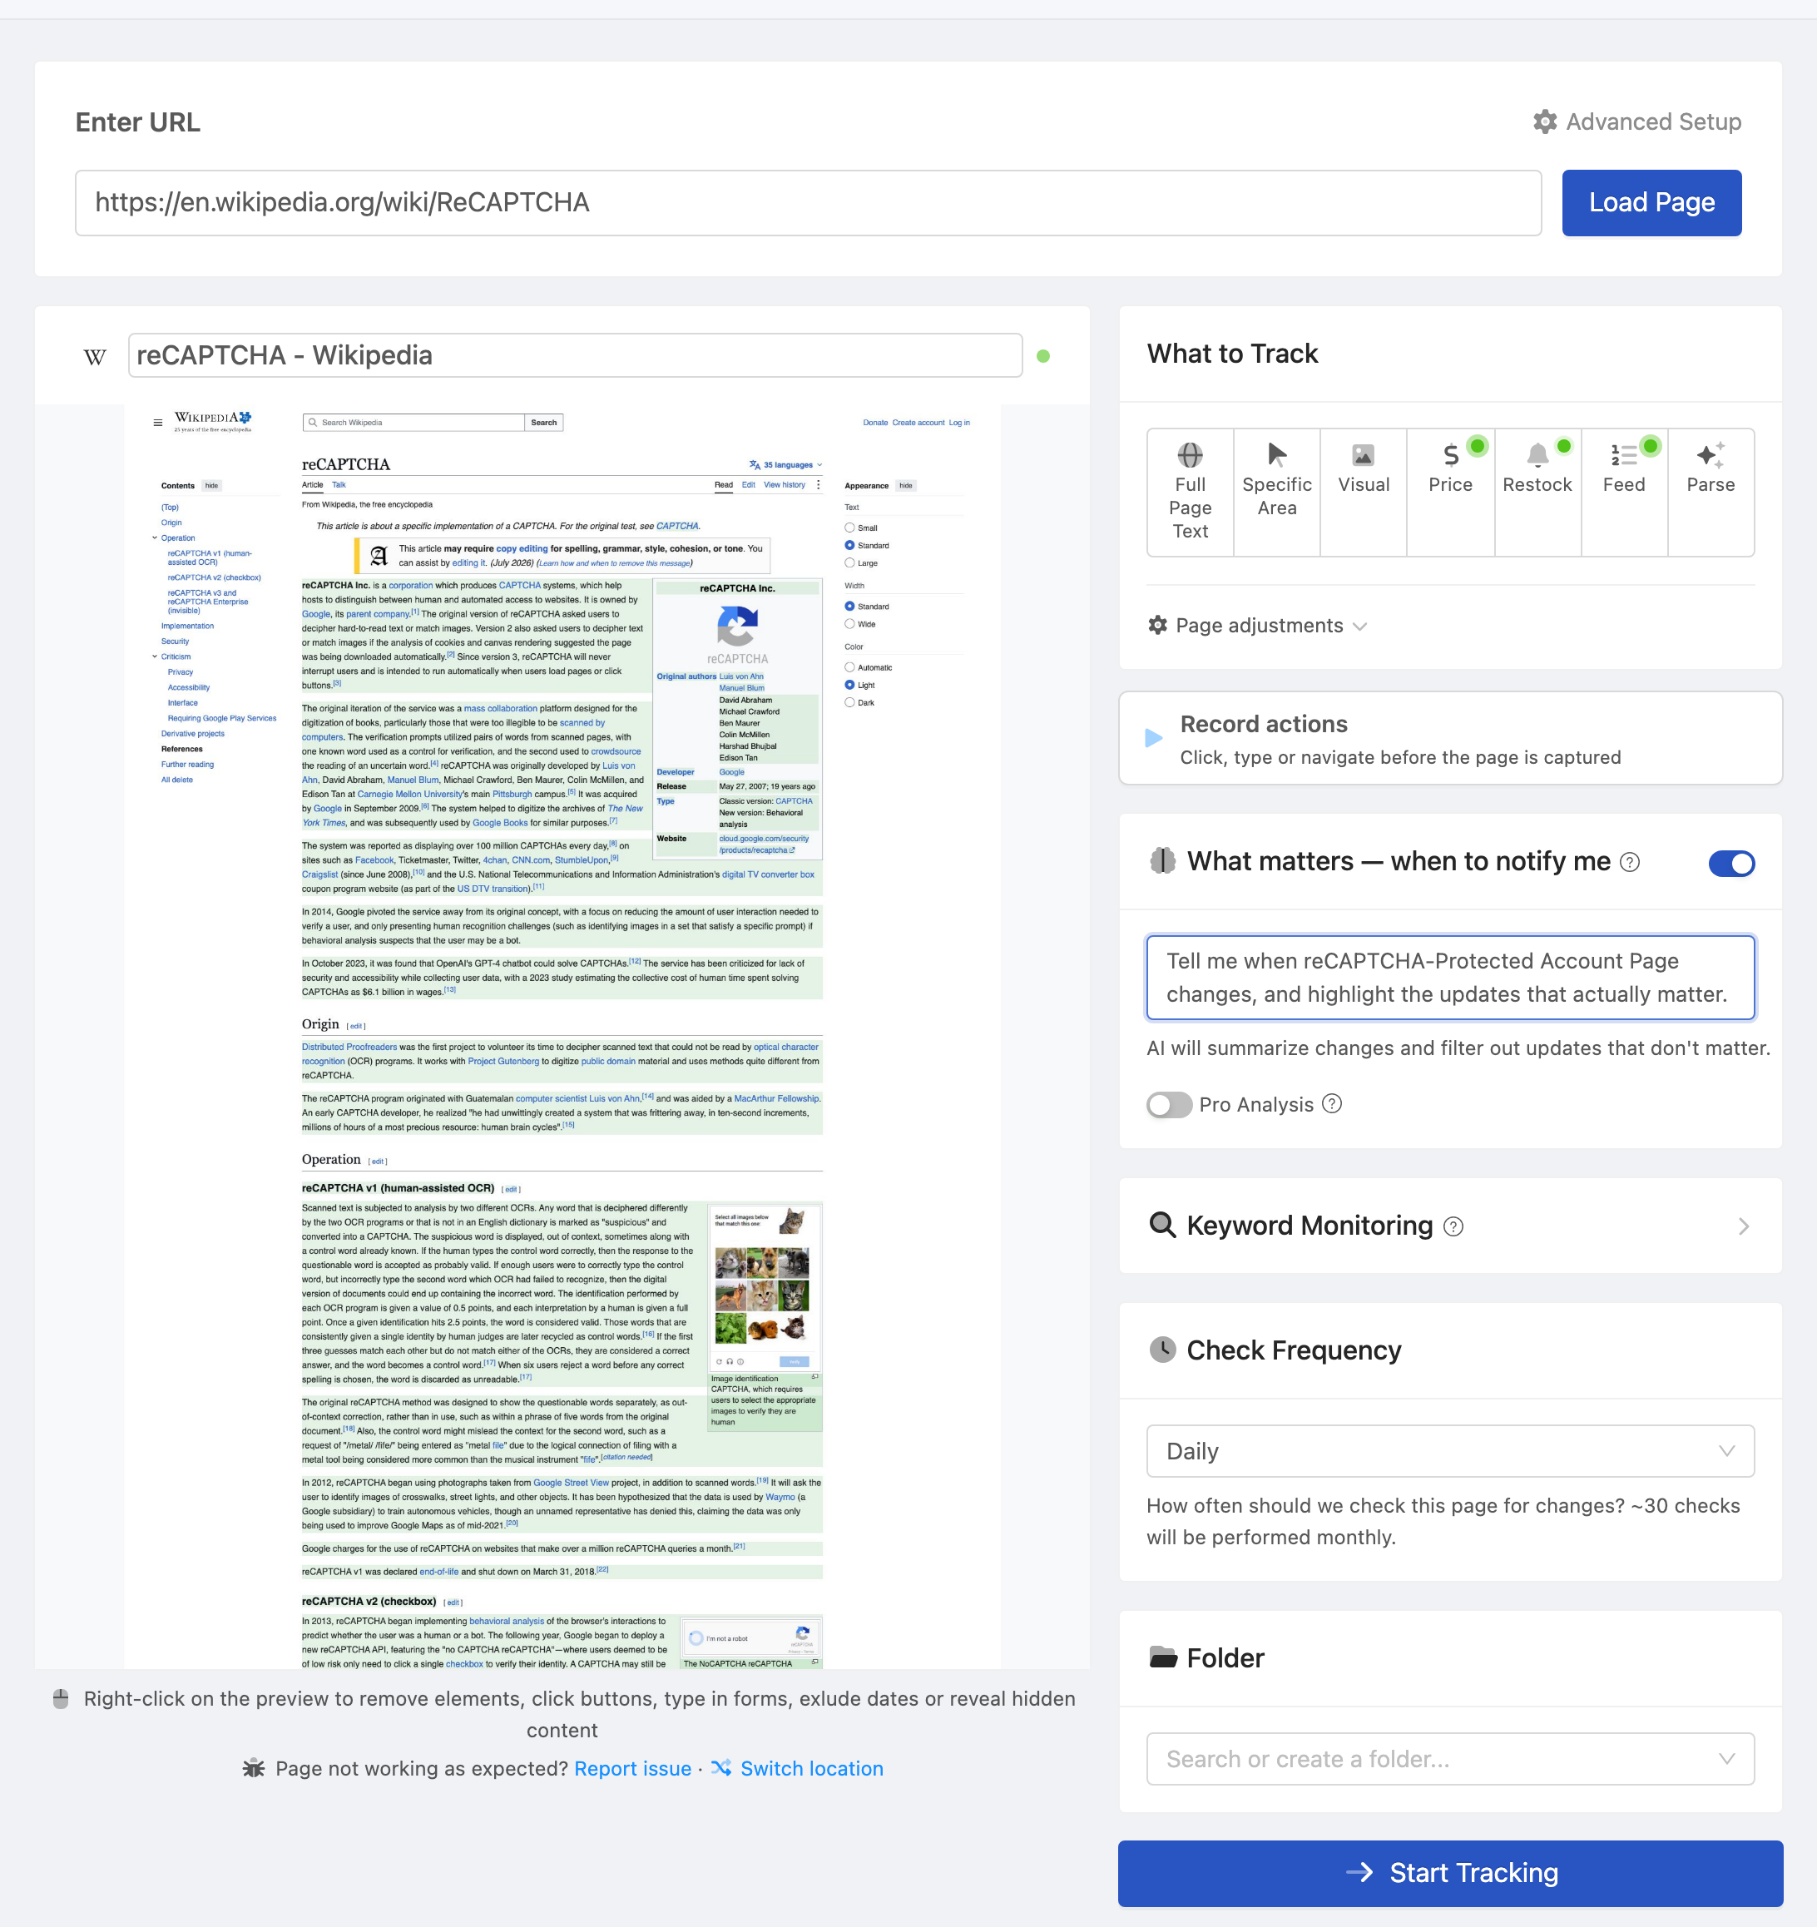The width and height of the screenshot is (1817, 1927).
Task: Open Pro Analysis help tooltip icon
Action: point(1333,1104)
